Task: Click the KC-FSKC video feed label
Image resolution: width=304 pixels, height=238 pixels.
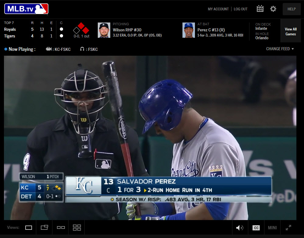Action: click(x=63, y=49)
